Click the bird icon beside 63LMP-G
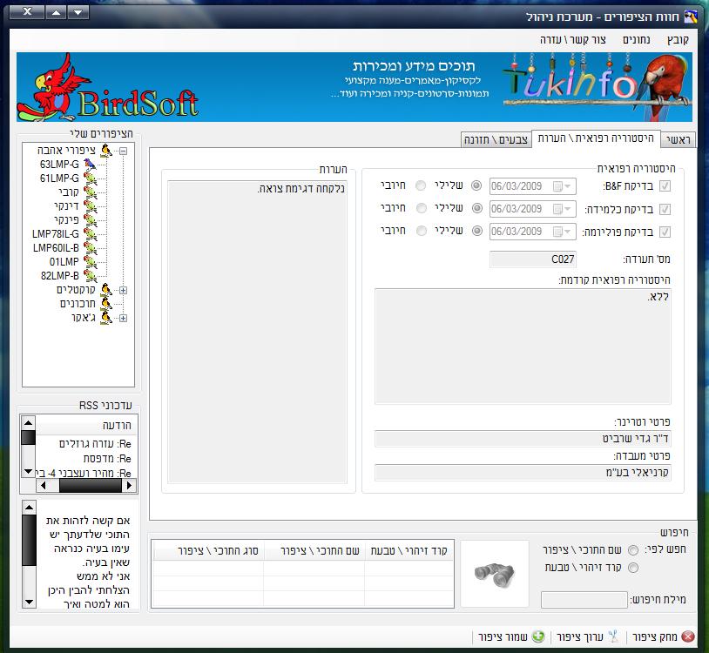 [90, 164]
